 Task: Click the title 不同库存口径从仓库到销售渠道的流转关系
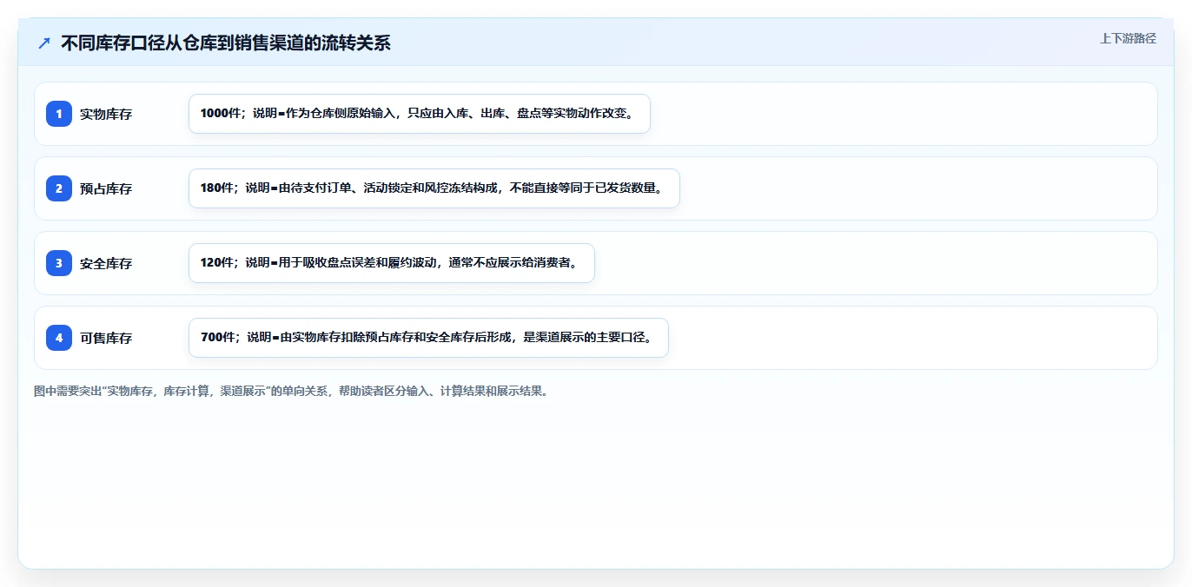tap(226, 43)
